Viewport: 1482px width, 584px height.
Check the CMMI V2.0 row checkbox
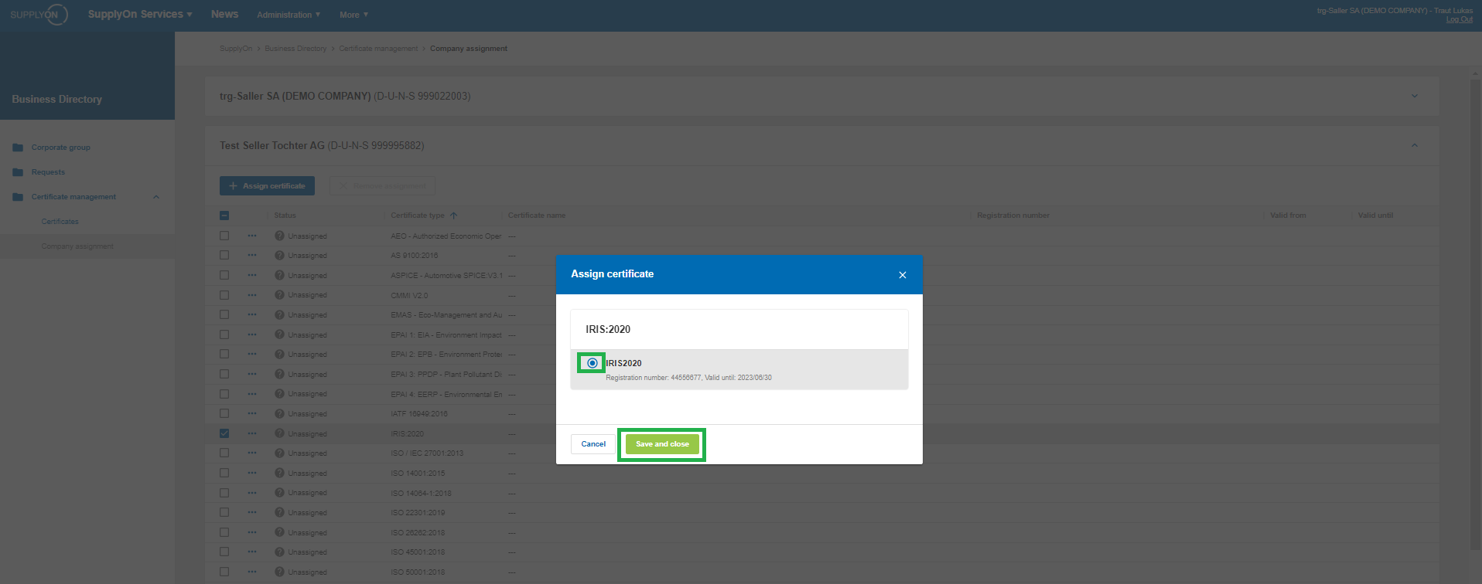pos(224,295)
